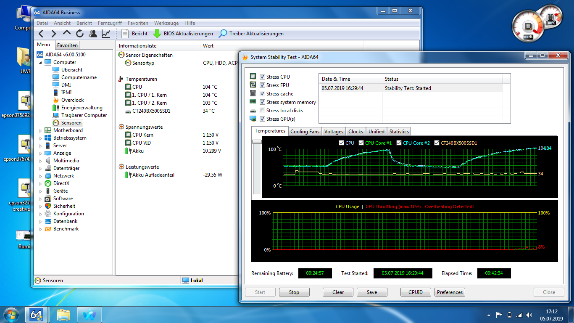This screenshot has height=323, width=574.
Task: Click the Stress CPU chip icon
Action: [x=253, y=77]
